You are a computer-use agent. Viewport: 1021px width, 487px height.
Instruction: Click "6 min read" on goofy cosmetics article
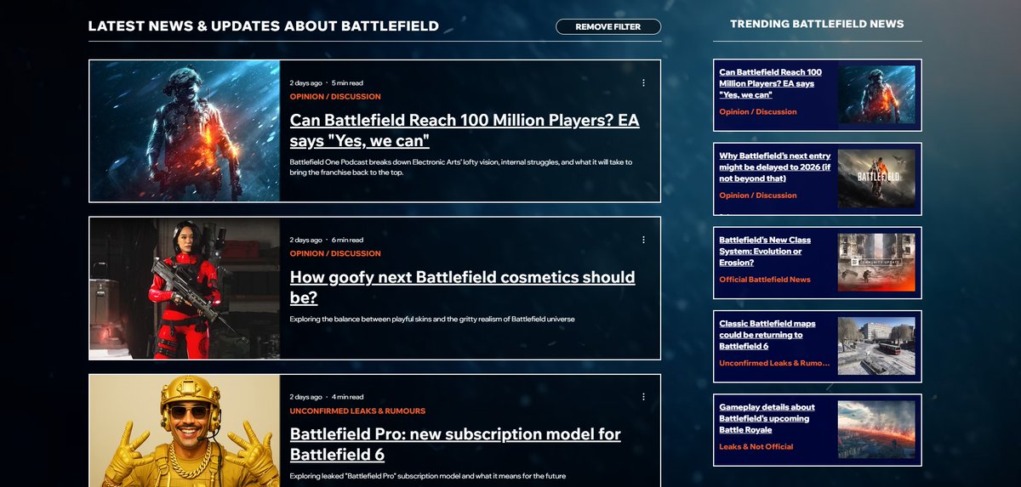pos(347,240)
